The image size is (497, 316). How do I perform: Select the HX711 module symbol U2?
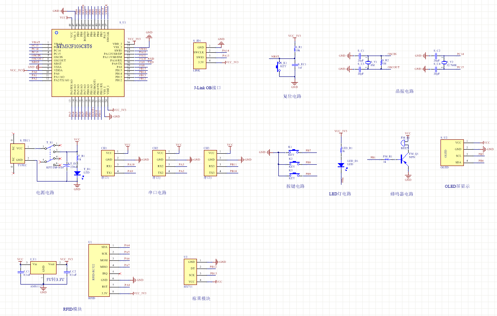[x=190, y=272]
